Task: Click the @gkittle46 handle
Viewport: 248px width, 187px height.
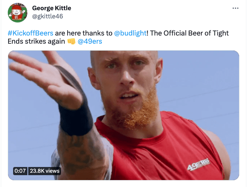Action: coord(47,16)
